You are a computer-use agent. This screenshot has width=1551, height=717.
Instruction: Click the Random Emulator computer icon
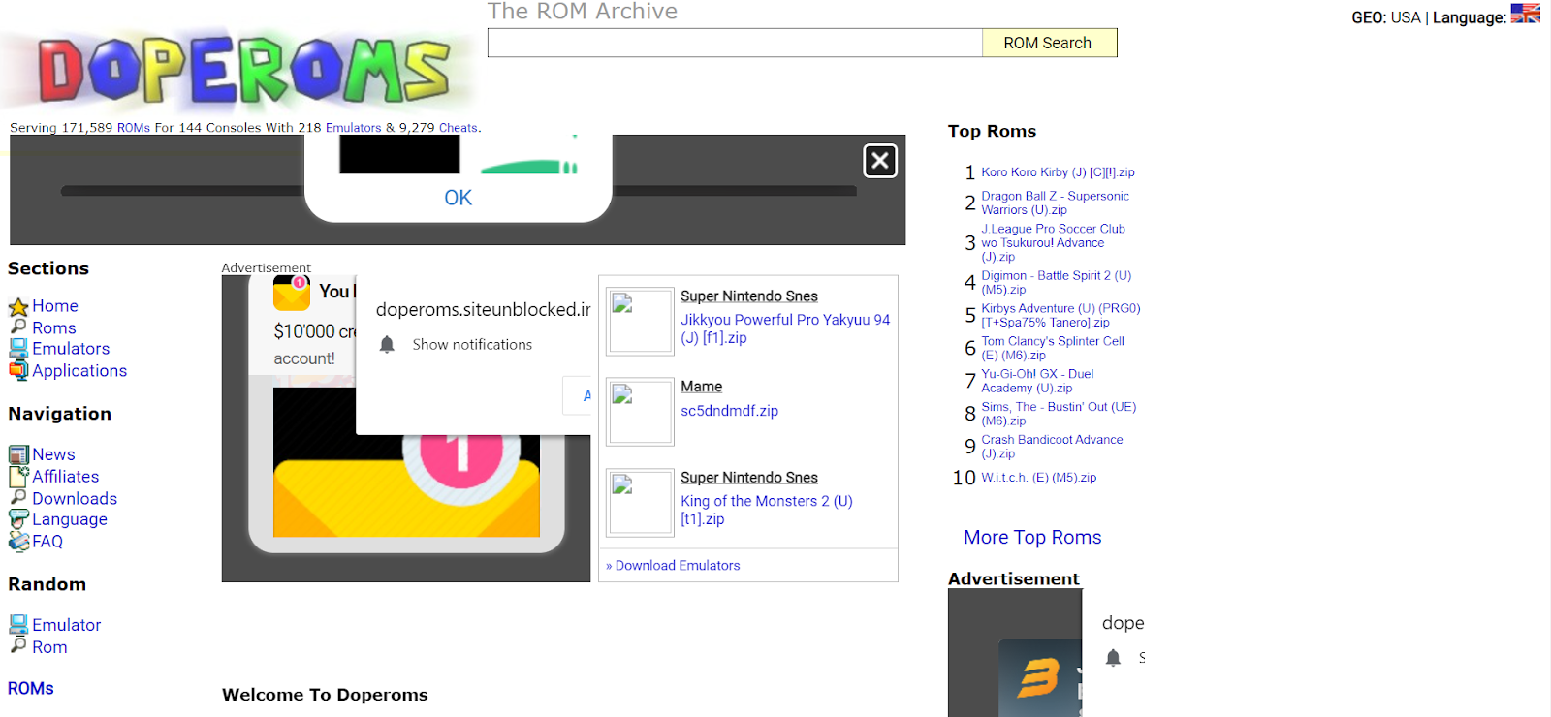coord(18,625)
